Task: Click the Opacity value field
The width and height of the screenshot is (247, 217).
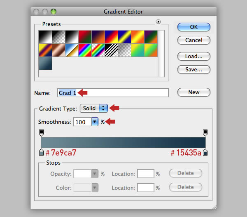Action: pyautogui.click(x=82, y=174)
